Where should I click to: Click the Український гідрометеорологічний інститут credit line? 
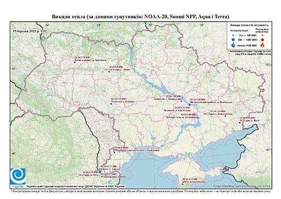click(76, 187)
